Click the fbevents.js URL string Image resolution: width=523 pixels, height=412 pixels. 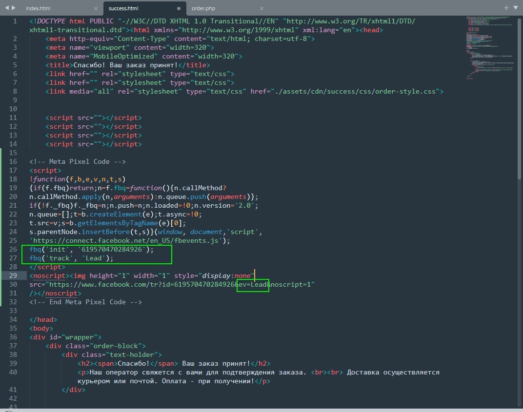[125, 241]
